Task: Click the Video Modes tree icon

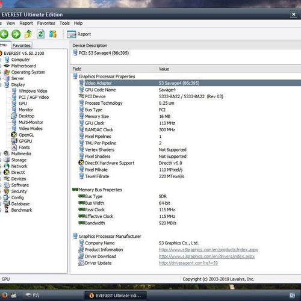Action: (14, 128)
